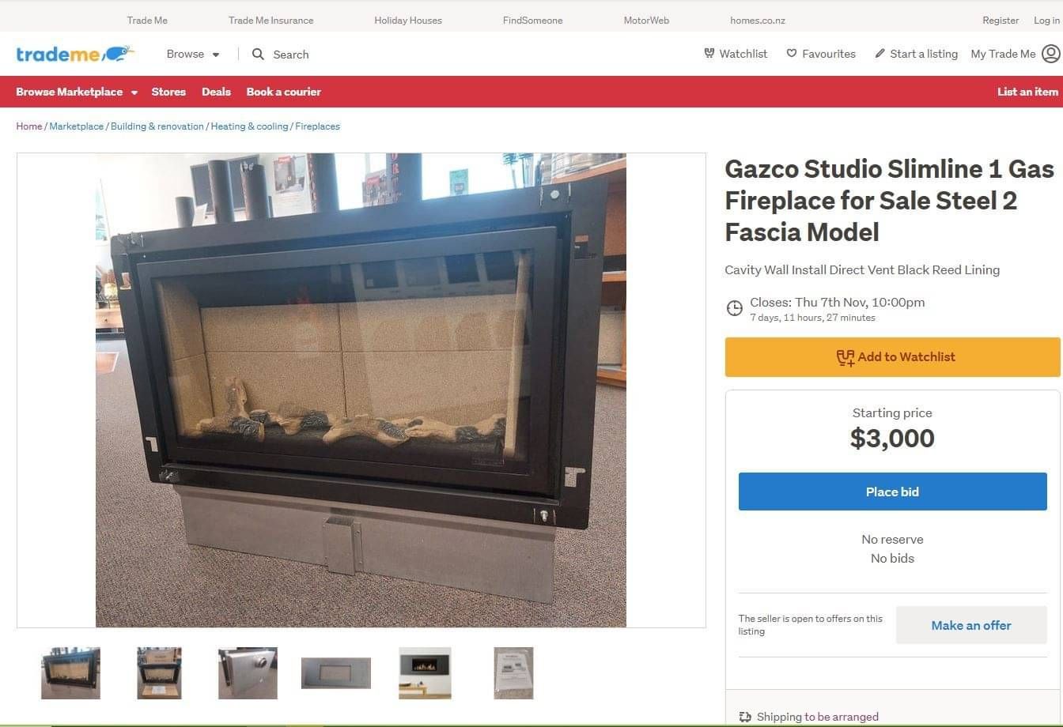
Task: Add the listing with Add to Watchlist button
Action: click(x=892, y=357)
